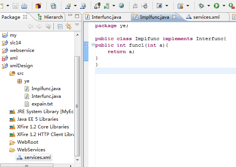Click the Back navigation arrow in Package view

click(x=31, y=26)
